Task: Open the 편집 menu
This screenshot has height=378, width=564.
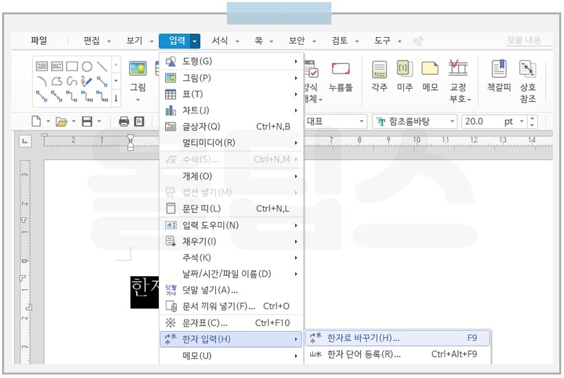Action: pyautogui.click(x=91, y=41)
